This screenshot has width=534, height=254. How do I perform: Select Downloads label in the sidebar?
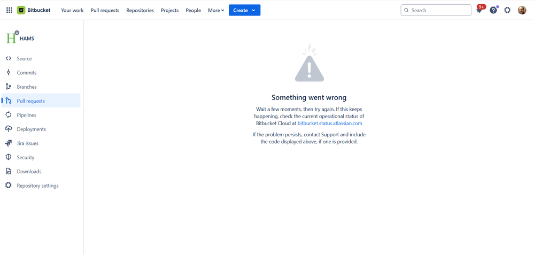coord(29,171)
